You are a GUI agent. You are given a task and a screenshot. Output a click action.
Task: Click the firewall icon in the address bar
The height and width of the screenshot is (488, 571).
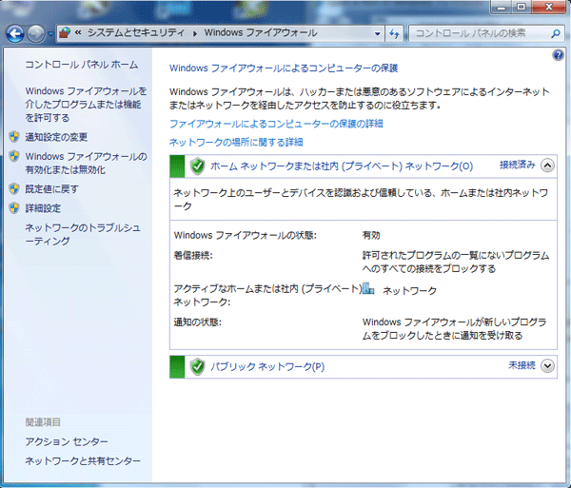(x=65, y=33)
